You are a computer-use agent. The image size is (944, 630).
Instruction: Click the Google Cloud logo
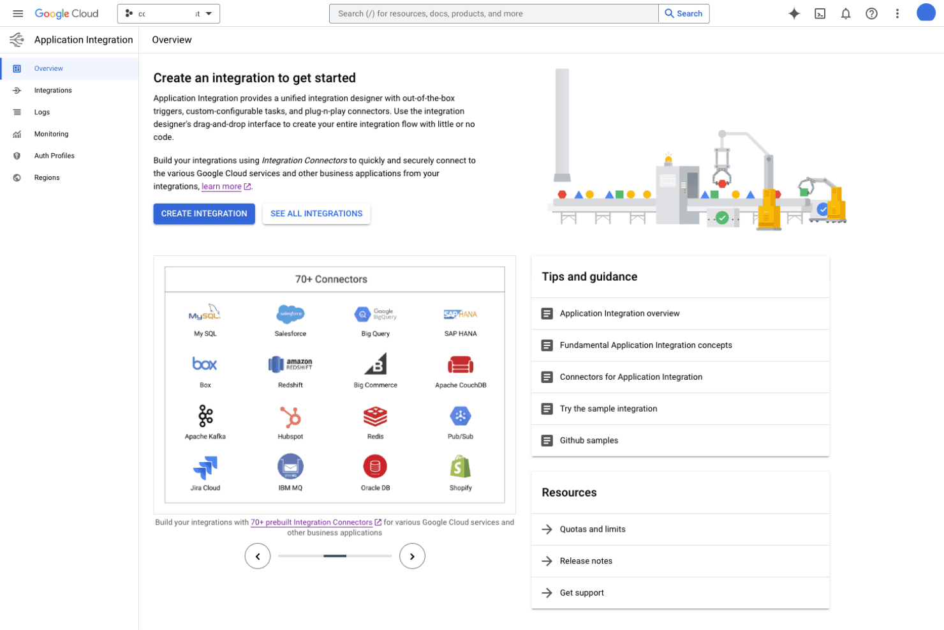66,13
